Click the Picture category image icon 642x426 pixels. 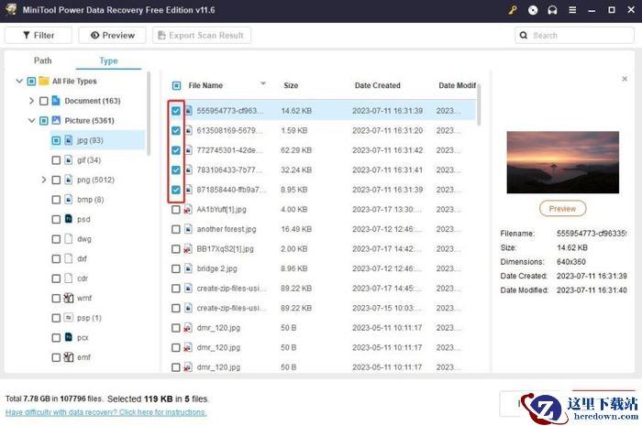tap(56, 120)
